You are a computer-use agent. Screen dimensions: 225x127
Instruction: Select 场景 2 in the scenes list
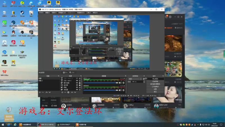click(x=49, y=81)
